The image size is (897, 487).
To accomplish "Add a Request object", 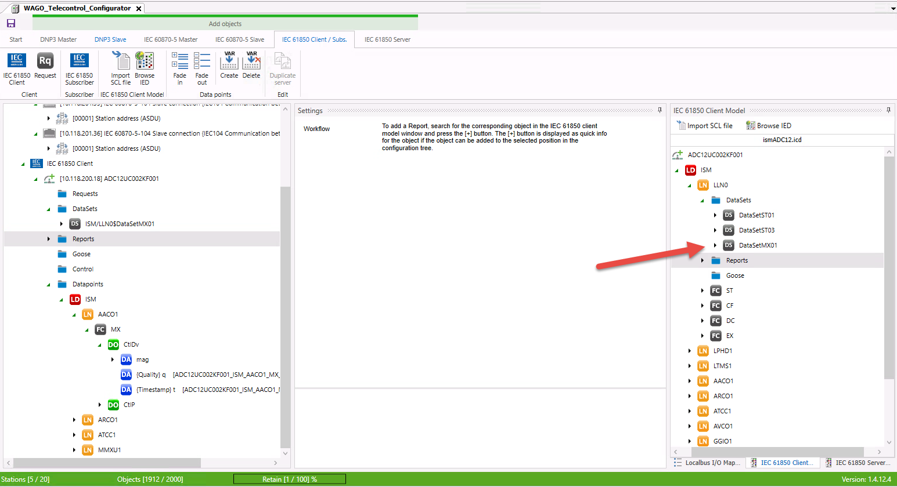I will pyautogui.click(x=45, y=66).
